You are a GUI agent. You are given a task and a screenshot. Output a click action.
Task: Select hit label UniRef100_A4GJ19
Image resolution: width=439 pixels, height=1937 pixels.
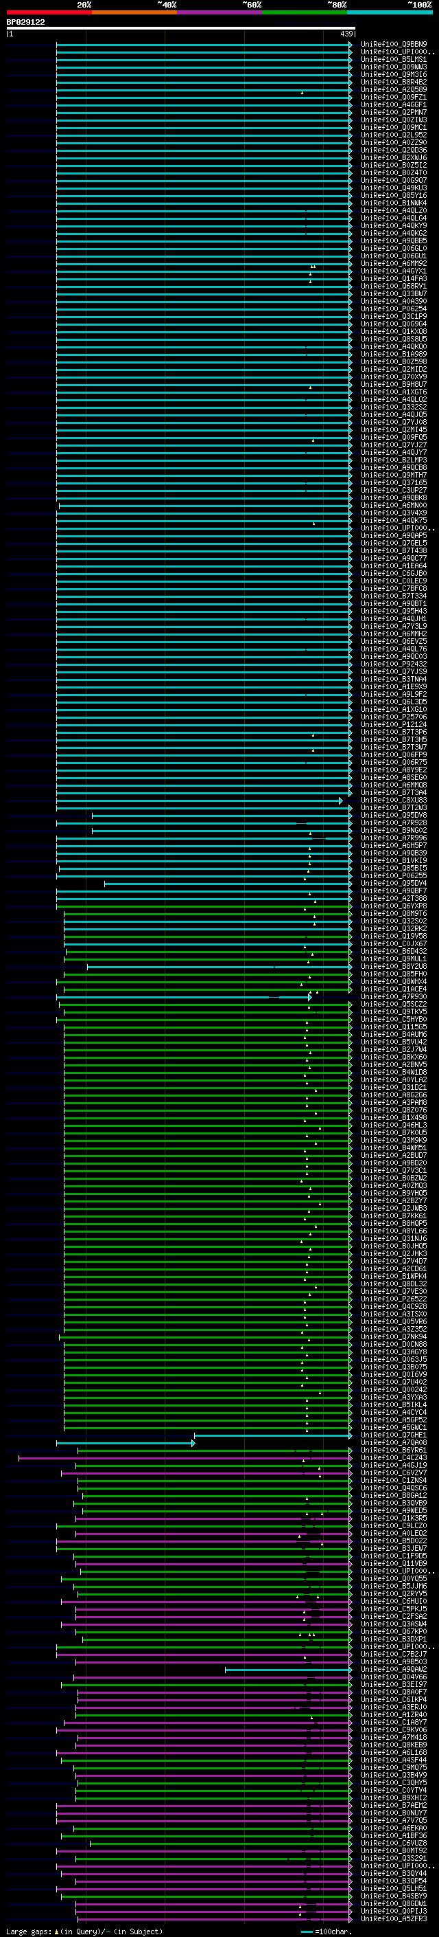click(x=394, y=1465)
